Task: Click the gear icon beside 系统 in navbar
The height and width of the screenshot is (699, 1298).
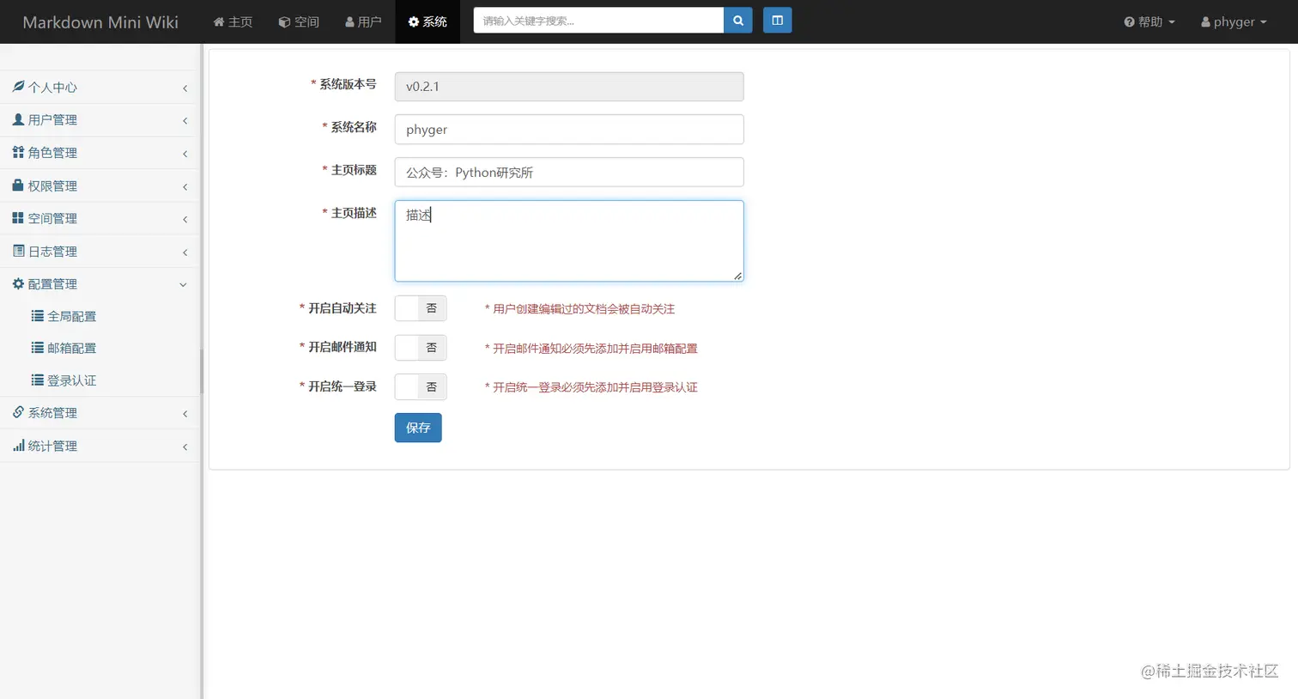Action: point(414,21)
